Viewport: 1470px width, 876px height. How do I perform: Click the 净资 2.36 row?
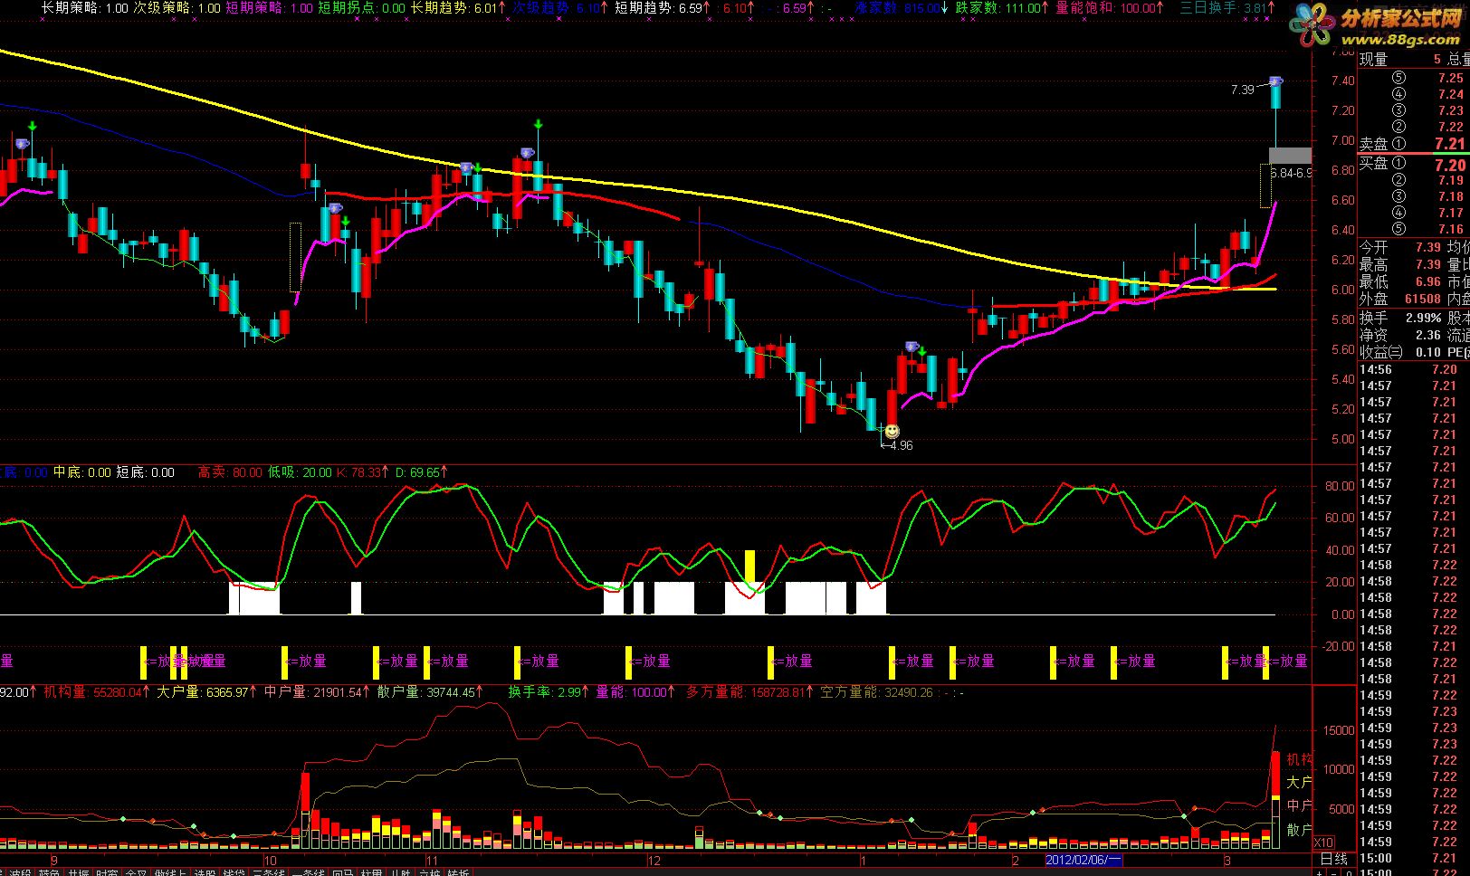[1400, 335]
